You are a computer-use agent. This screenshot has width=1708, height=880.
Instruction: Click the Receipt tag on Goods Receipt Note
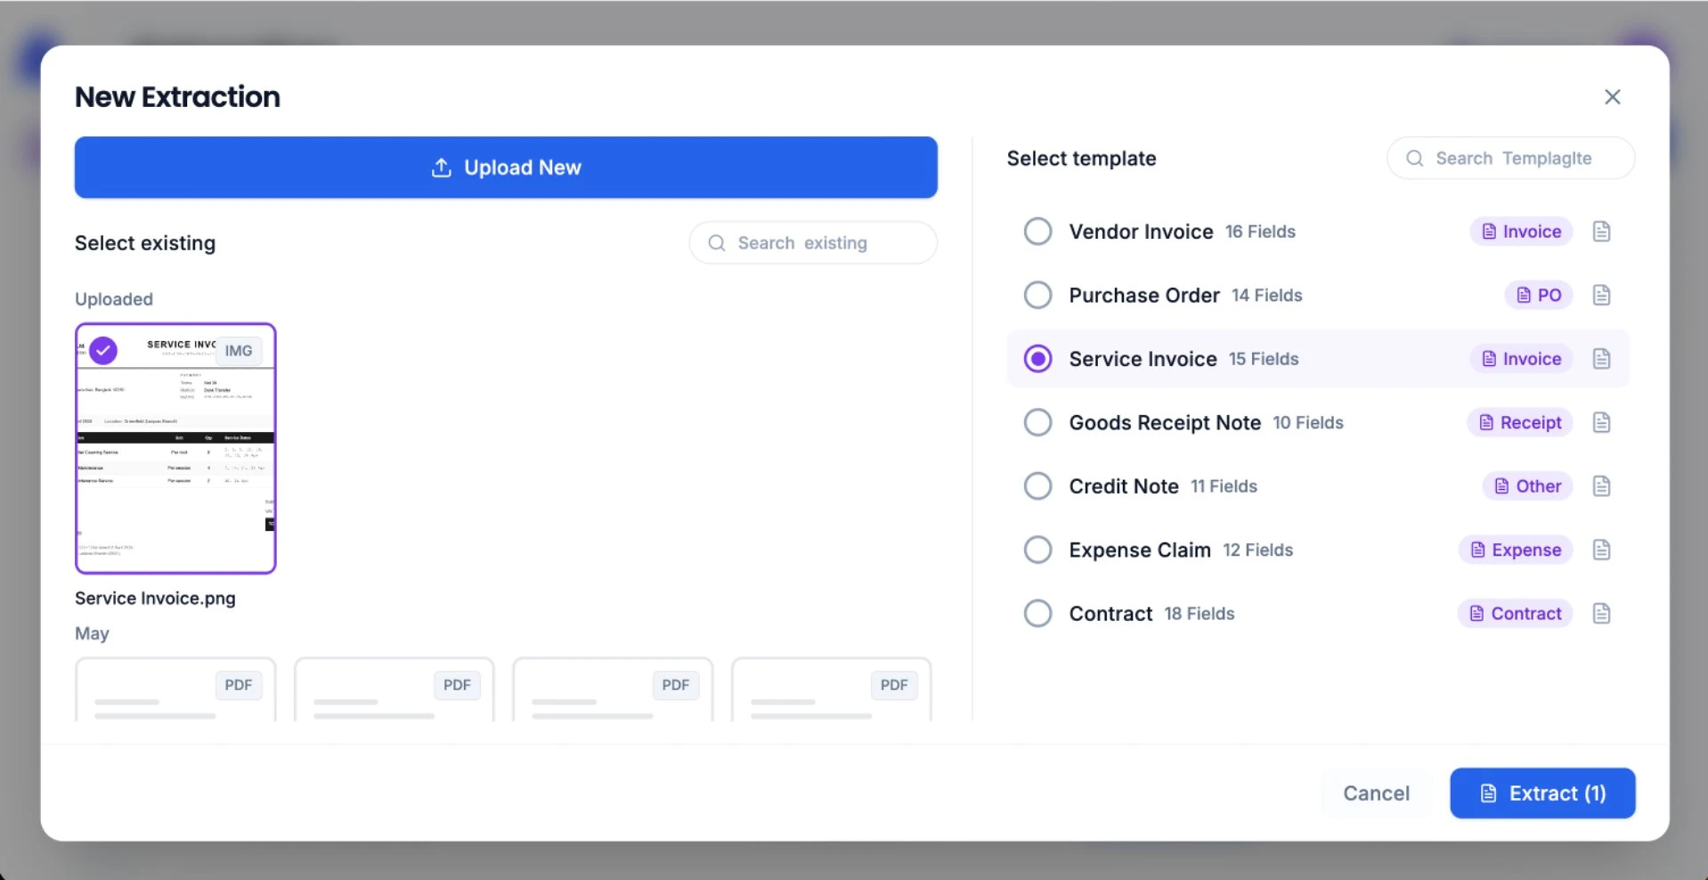coord(1520,422)
